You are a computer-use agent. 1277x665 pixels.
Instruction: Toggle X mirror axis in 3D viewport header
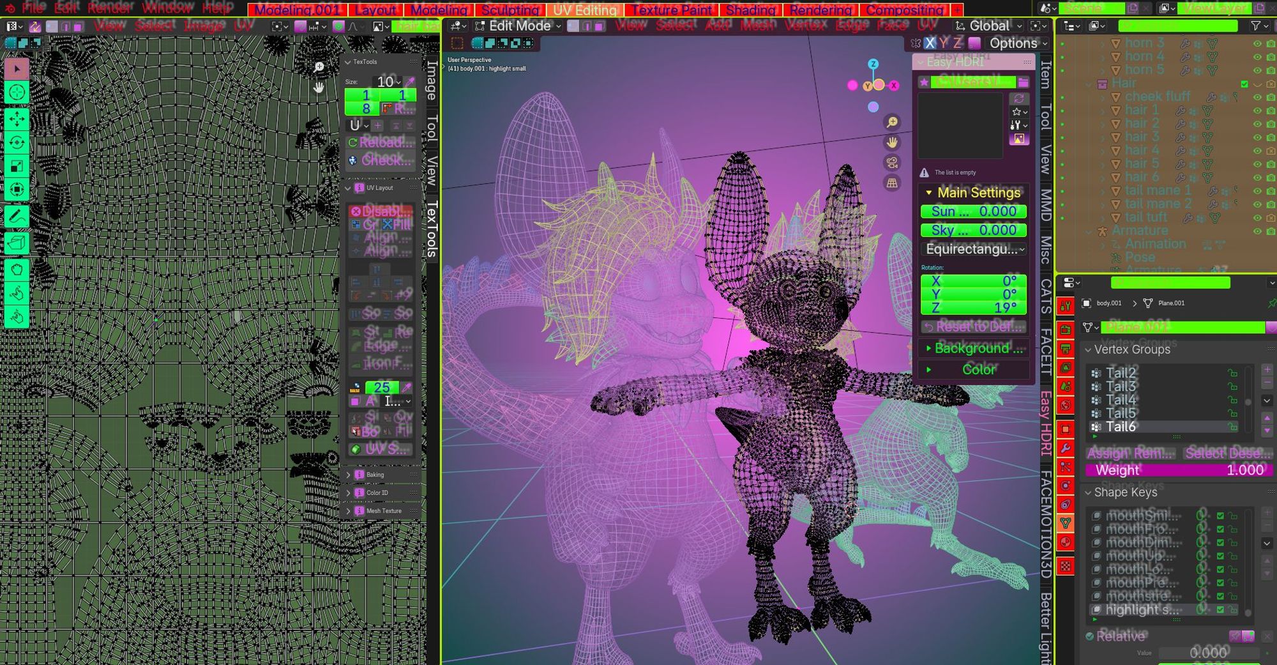click(930, 43)
